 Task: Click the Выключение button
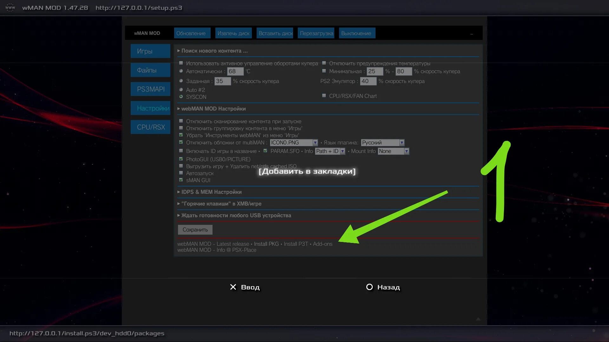(357, 33)
